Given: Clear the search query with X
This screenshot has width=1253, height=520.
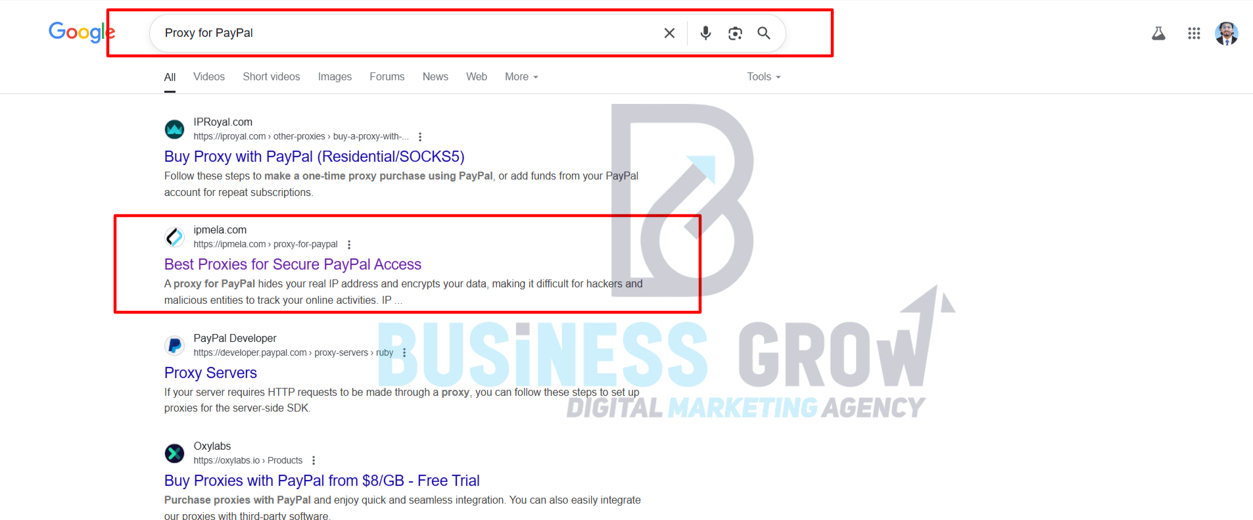Looking at the screenshot, I should tap(669, 33).
